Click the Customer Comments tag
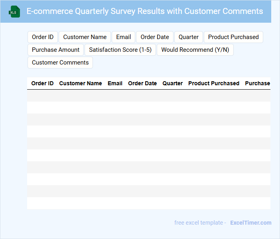Screen dimensions: 280x239 pyautogui.click(x=60, y=63)
